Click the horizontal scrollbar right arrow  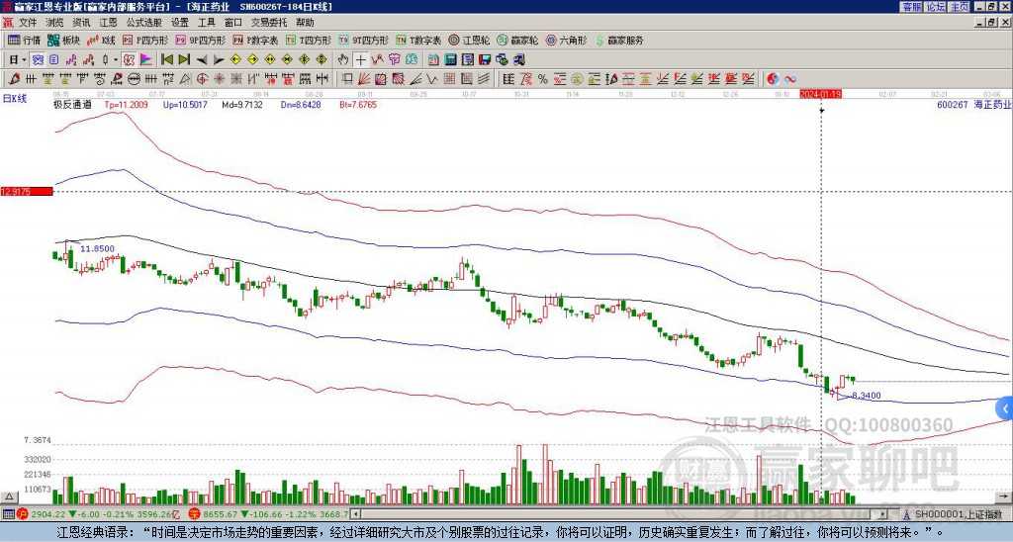pos(883,514)
